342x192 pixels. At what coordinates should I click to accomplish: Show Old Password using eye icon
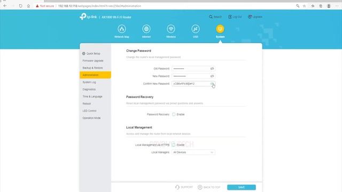point(212,69)
